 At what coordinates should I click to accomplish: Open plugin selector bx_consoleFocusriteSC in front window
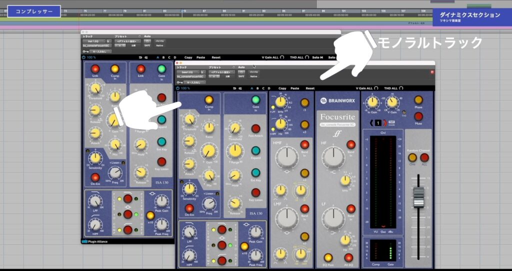point(190,77)
